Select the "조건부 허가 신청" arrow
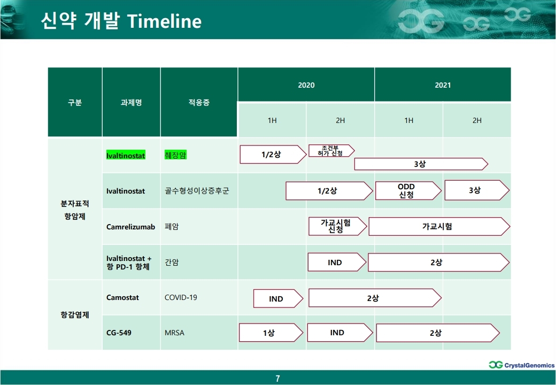The image size is (556, 385). pyautogui.click(x=331, y=151)
